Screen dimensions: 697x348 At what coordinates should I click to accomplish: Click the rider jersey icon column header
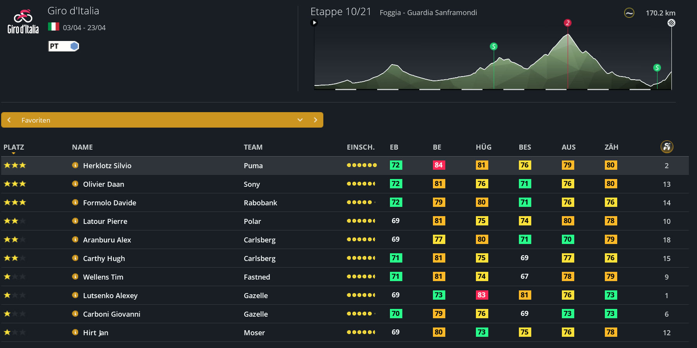pyautogui.click(x=666, y=147)
